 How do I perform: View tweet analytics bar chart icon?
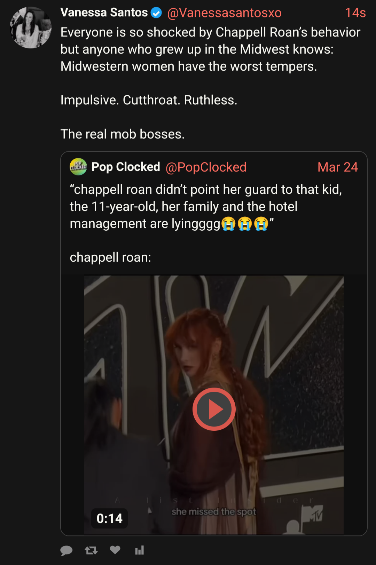pyautogui.click(x=139, y=550)
